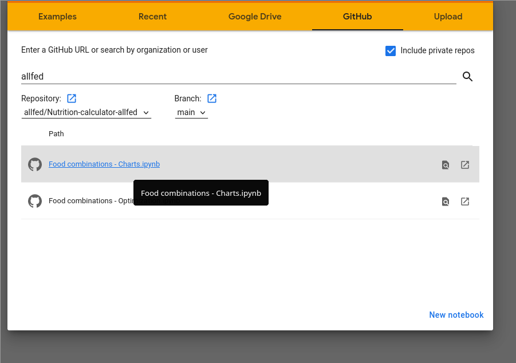This screenshot has width=516, height=363.
Task: Click GitHub logo beside Optimization notebook
Action: (35, 201)
